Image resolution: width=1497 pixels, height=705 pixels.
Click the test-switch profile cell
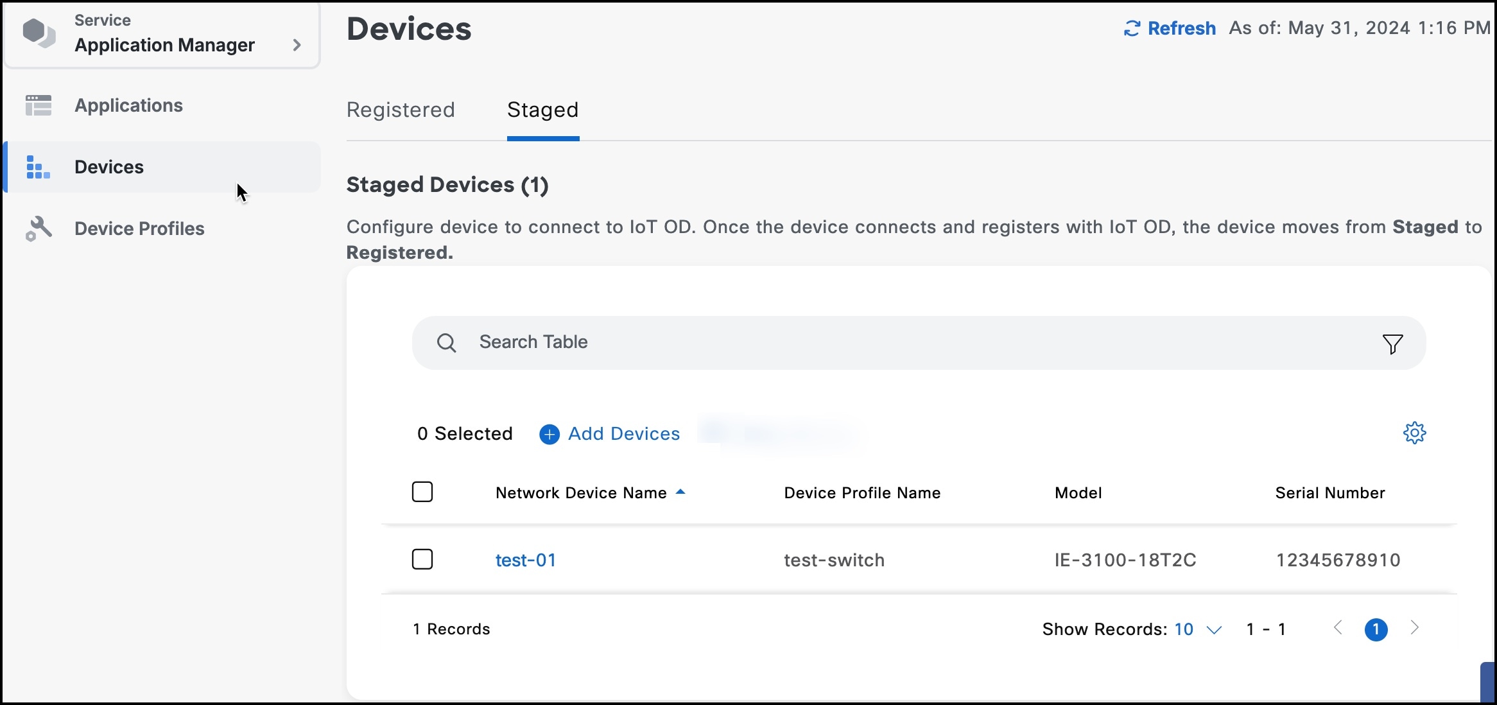835,560
